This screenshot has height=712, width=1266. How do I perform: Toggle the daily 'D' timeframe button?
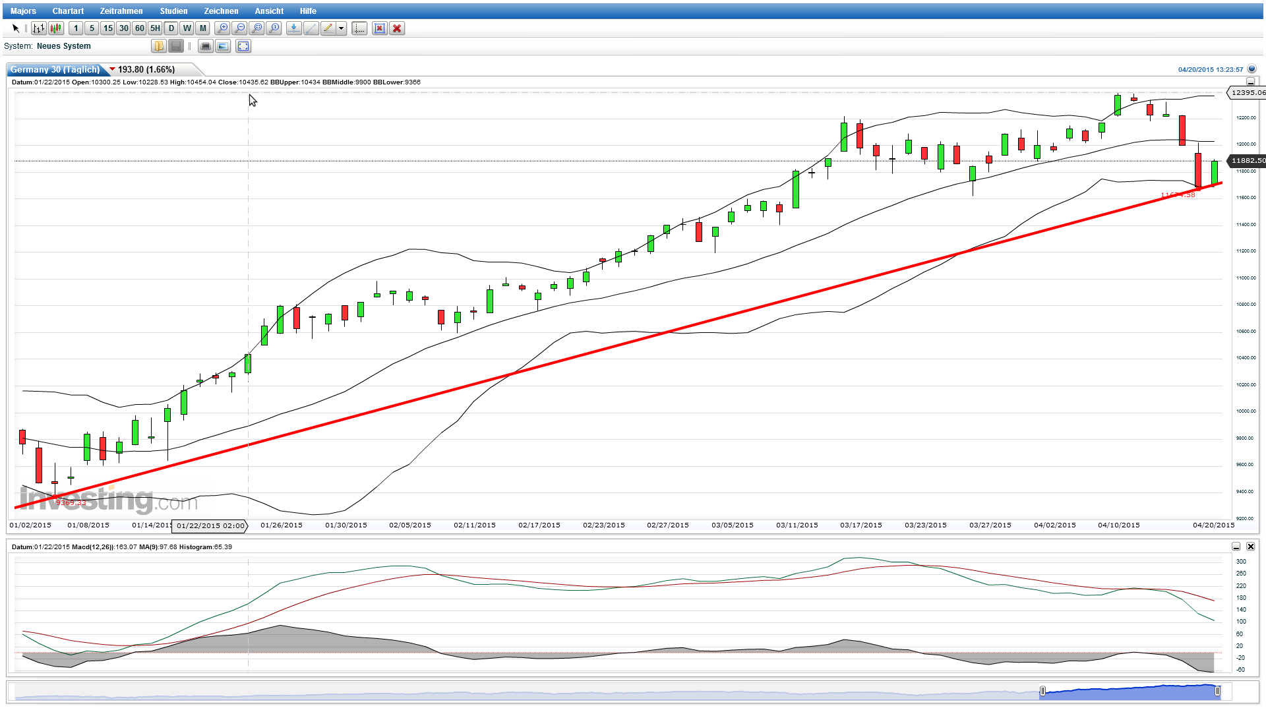point(171,28)
